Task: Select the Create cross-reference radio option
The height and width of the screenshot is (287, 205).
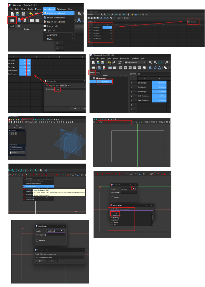Action: tap(11, 153)
